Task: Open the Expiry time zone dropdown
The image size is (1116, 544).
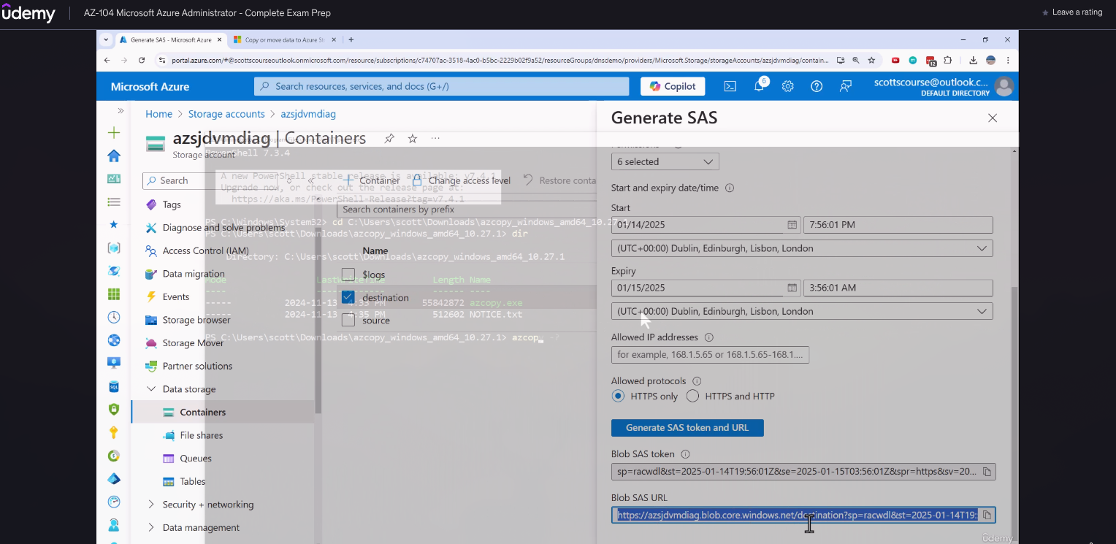Action: 801,311
